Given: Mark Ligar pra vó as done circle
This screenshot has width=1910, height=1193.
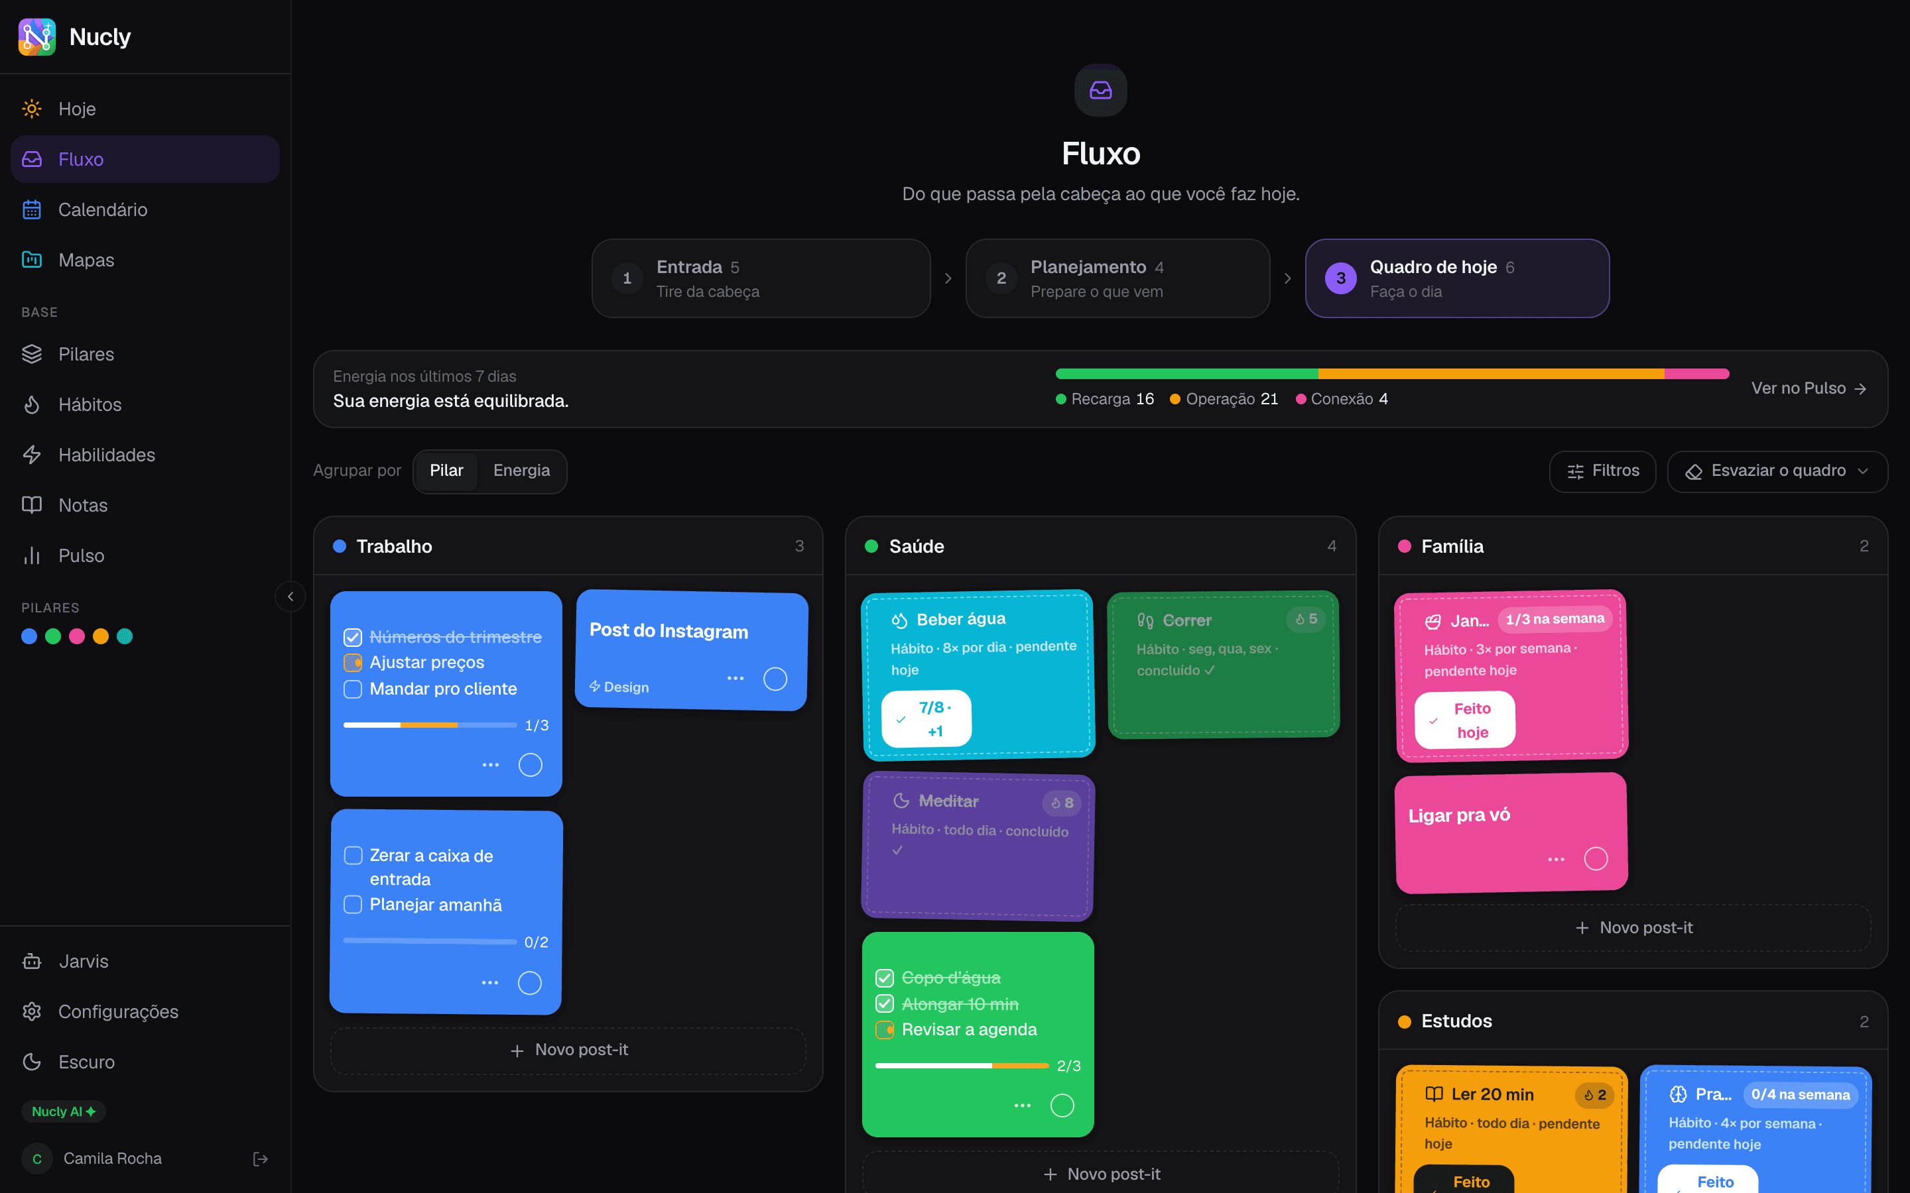Looking at the screenshot, I should coord(1596,858).
